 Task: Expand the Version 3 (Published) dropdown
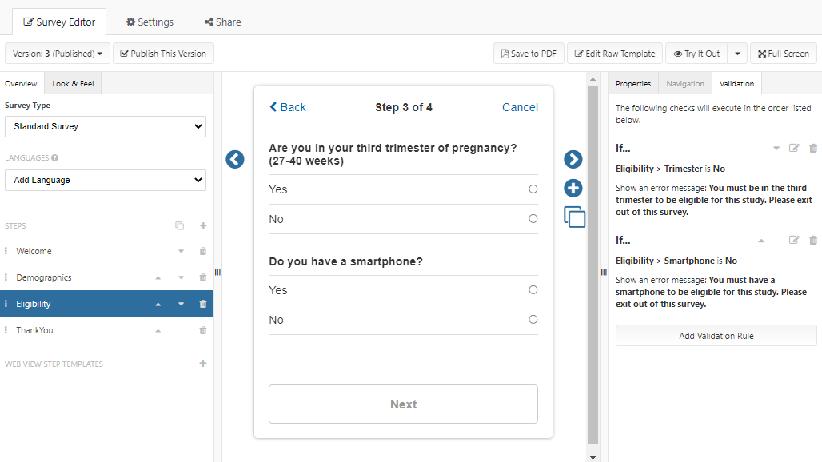click(x=58, y=54)
